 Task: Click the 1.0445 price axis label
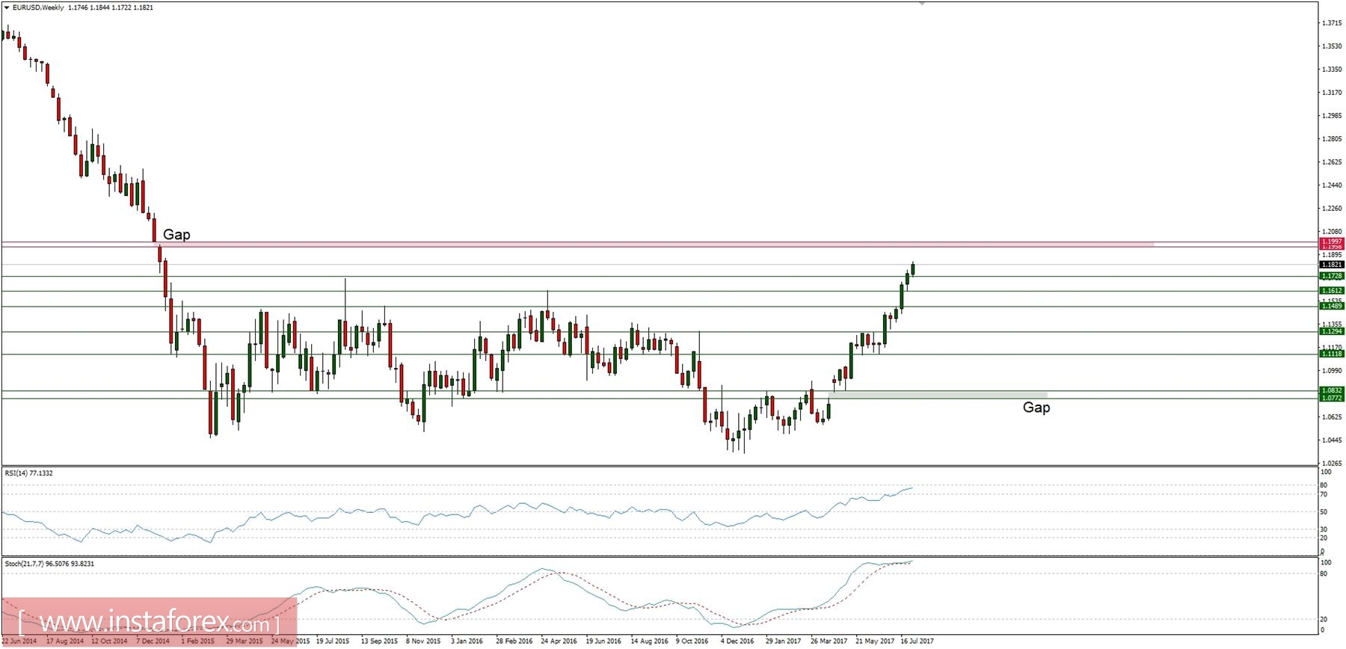pos(1331,440)
